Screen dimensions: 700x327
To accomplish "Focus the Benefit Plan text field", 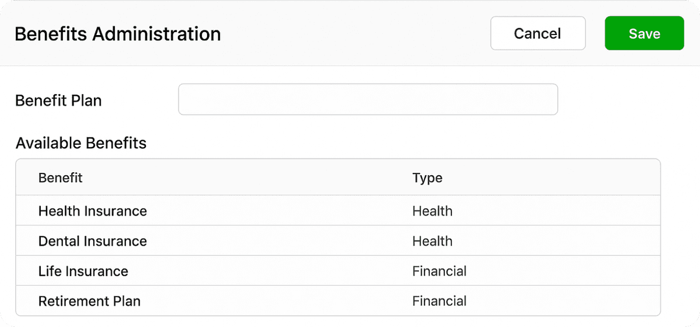I will pos(367,99).
